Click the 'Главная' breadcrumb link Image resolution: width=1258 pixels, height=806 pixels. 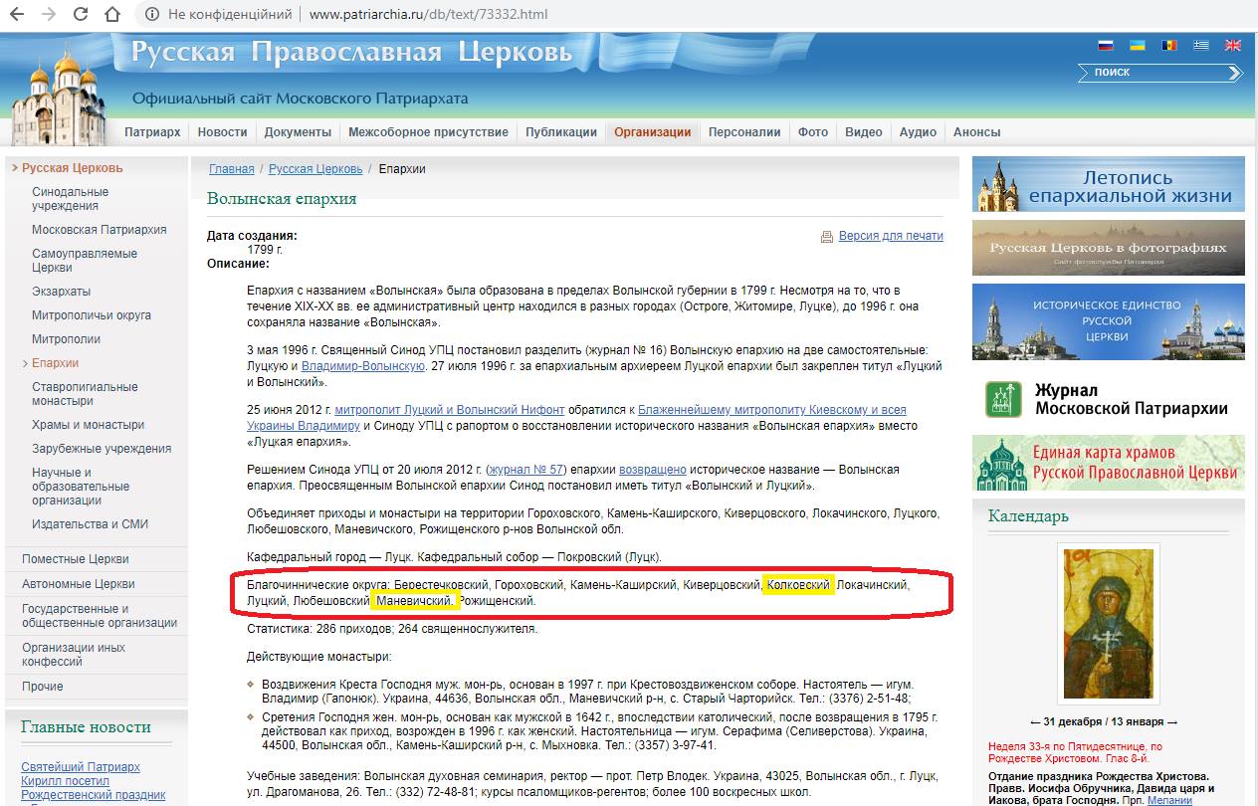[x=231, y=169]
